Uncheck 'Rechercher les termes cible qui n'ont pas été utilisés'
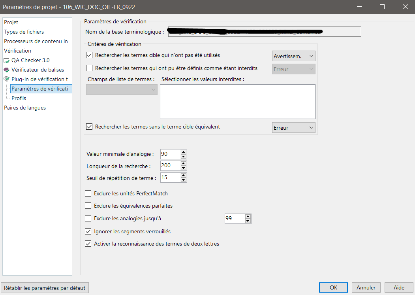The height and width of the screenshot is (295, 415). click(x=89, y=55)
